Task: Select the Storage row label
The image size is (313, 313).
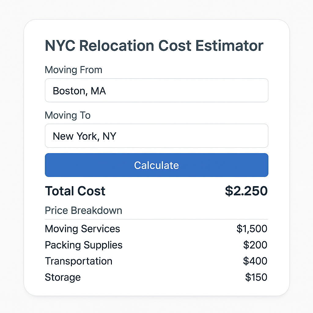Action: click(63, 277)
